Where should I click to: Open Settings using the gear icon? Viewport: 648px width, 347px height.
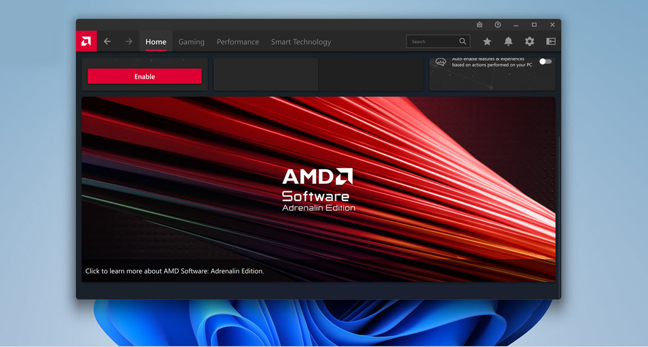529,41
